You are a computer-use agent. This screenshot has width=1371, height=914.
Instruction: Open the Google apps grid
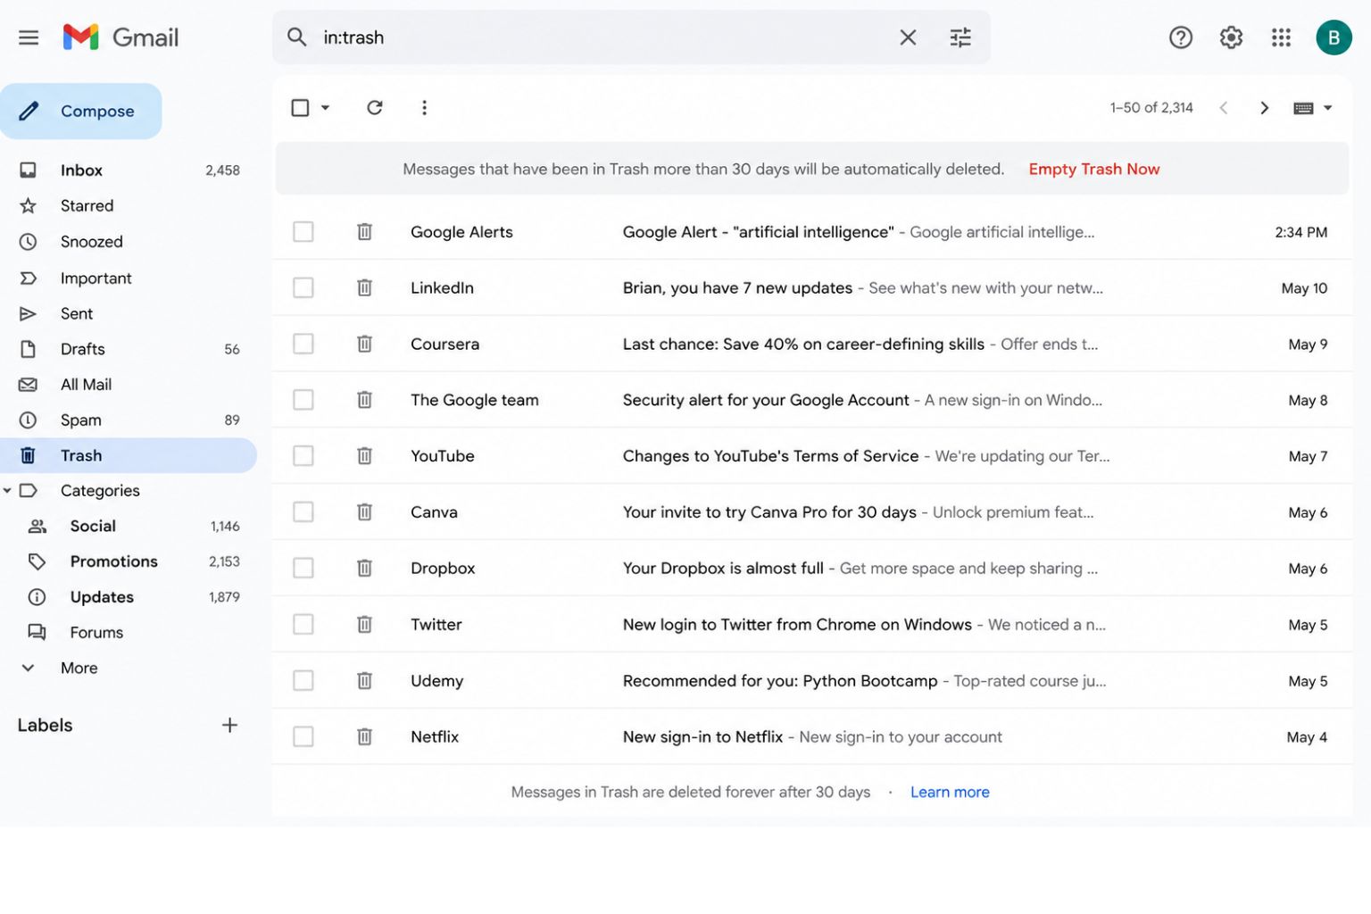[1281, 37]
